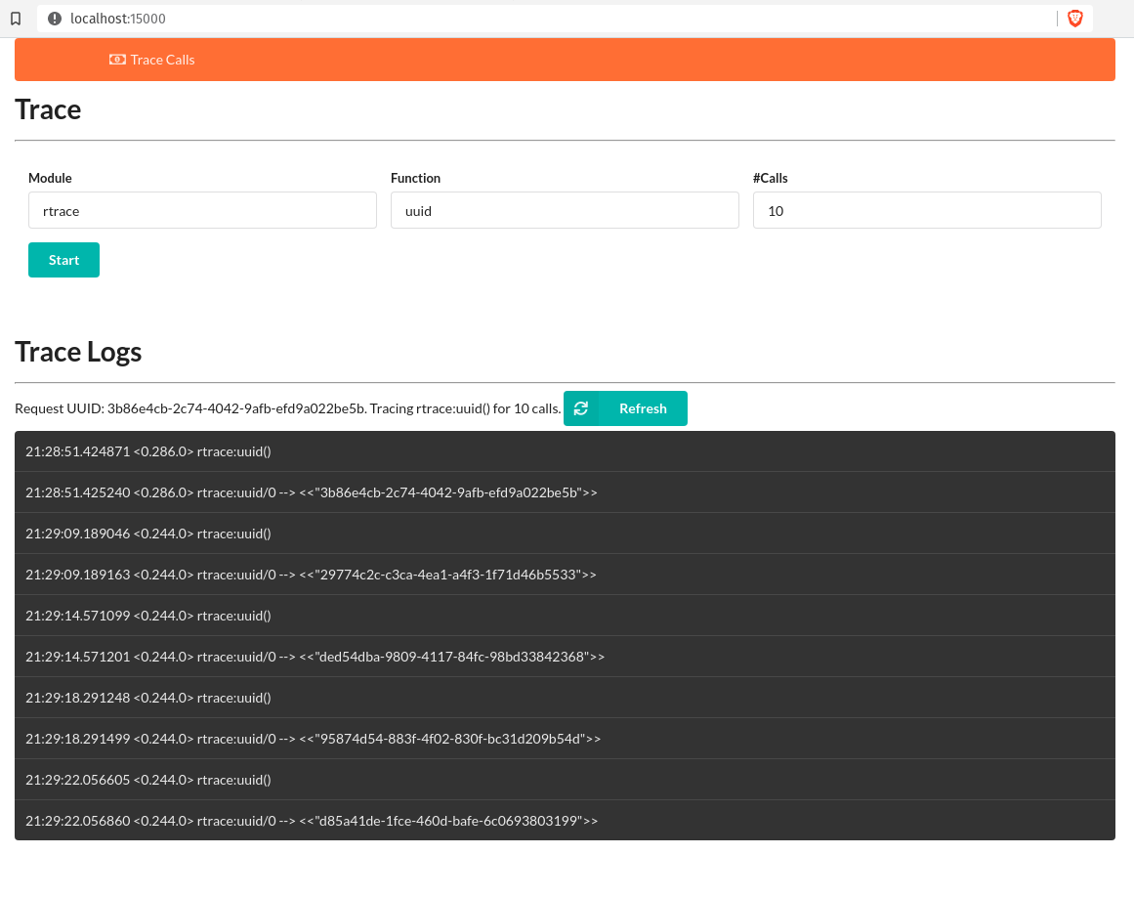Select the log line containing ded54dba-9809
This screenshot has height=897, width=1134.
point(565,656)
